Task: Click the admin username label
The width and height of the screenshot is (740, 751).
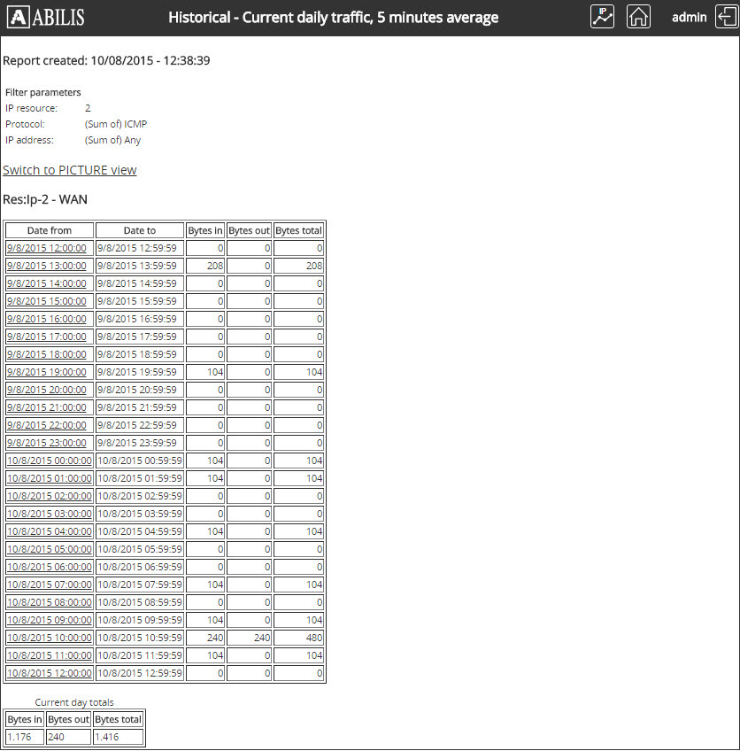Action: click(x=689, y=17)
